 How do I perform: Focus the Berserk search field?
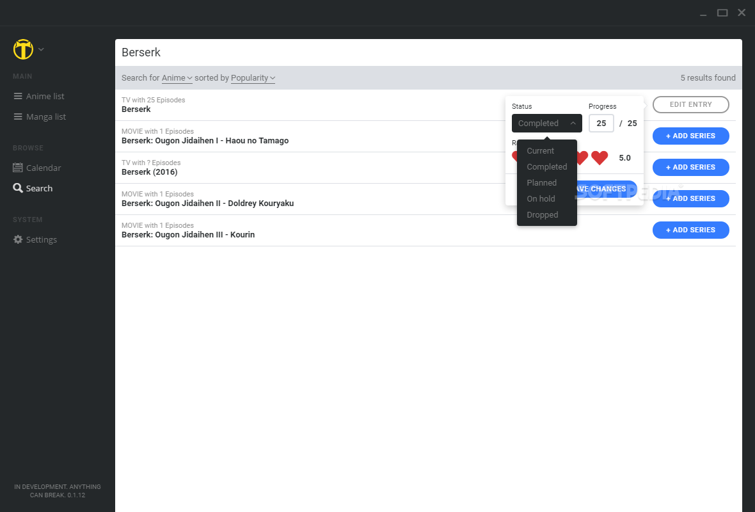click(x=428, y=52)
